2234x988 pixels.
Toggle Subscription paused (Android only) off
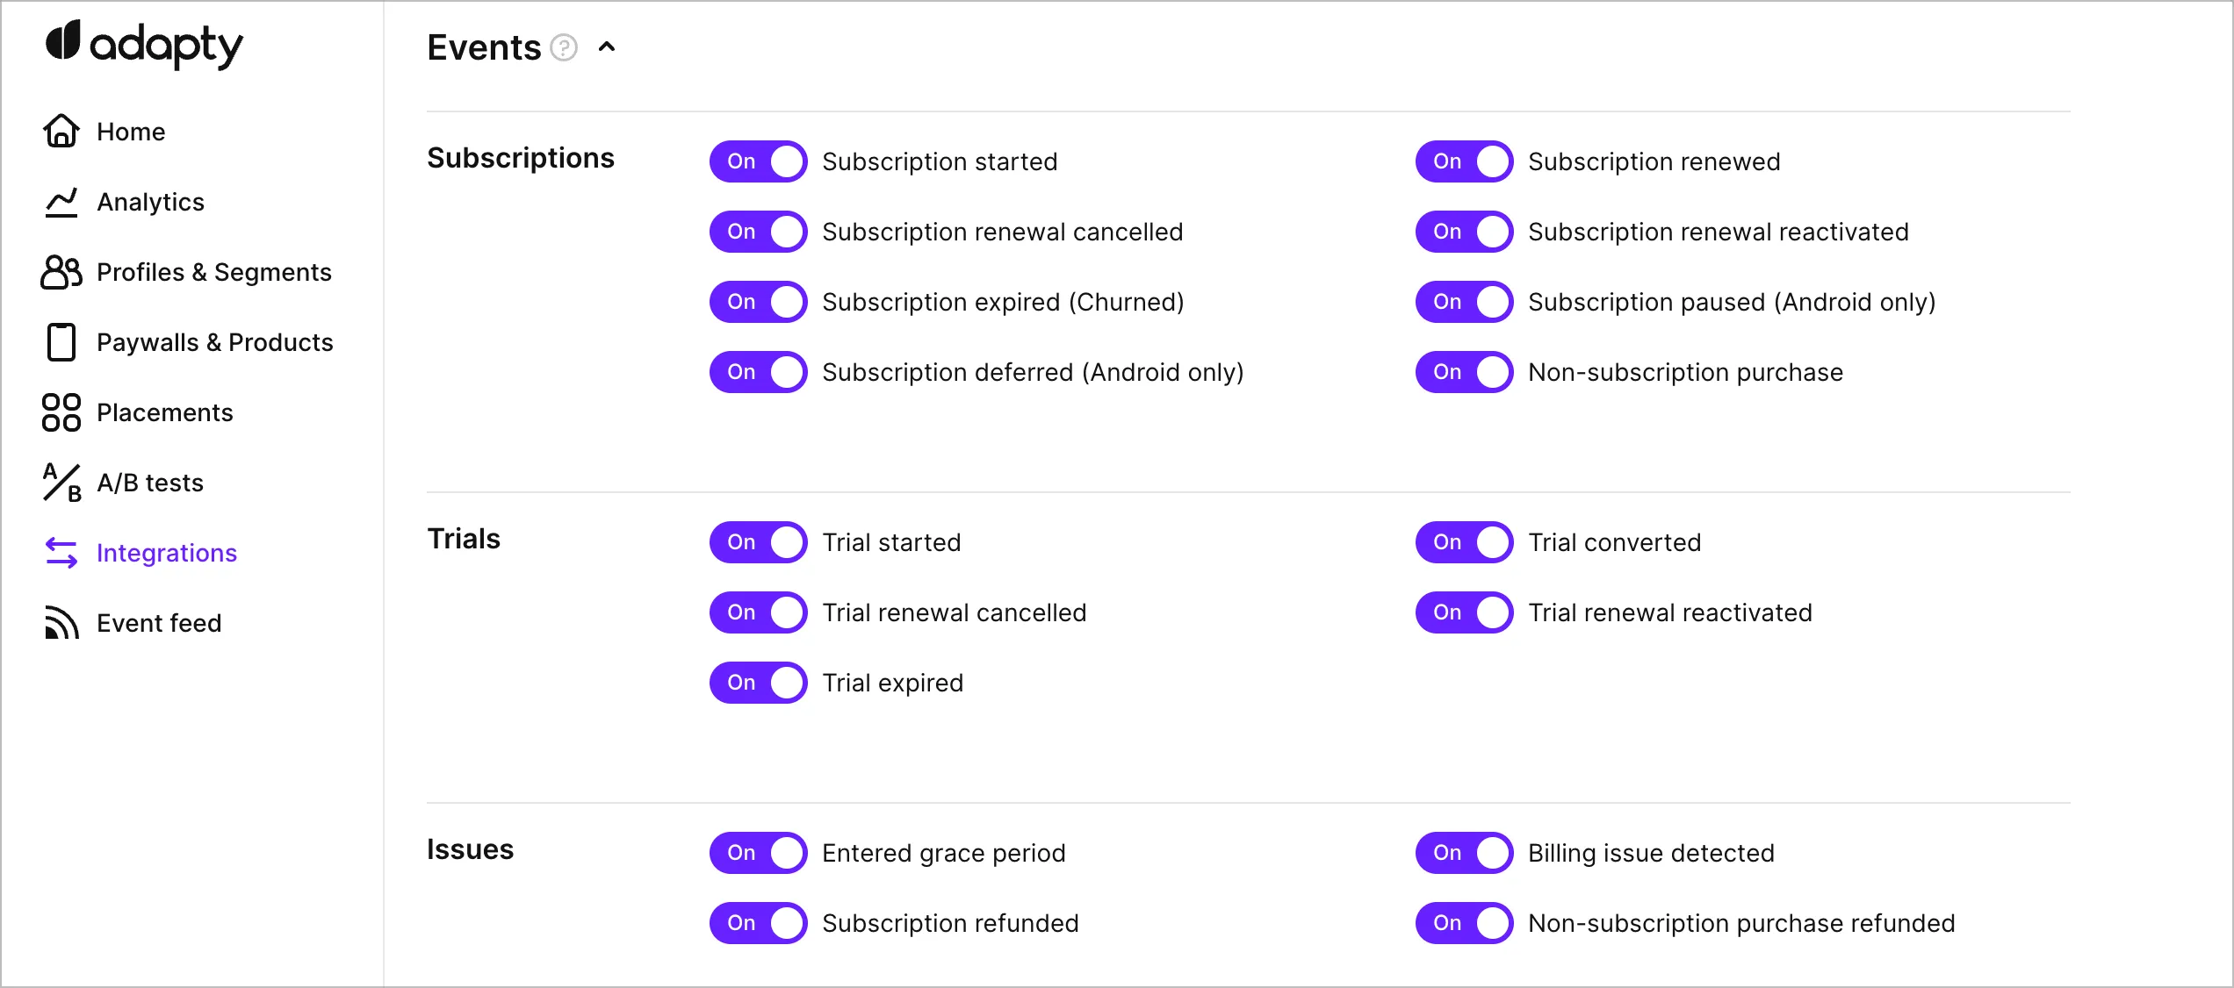pos(1465,302)
